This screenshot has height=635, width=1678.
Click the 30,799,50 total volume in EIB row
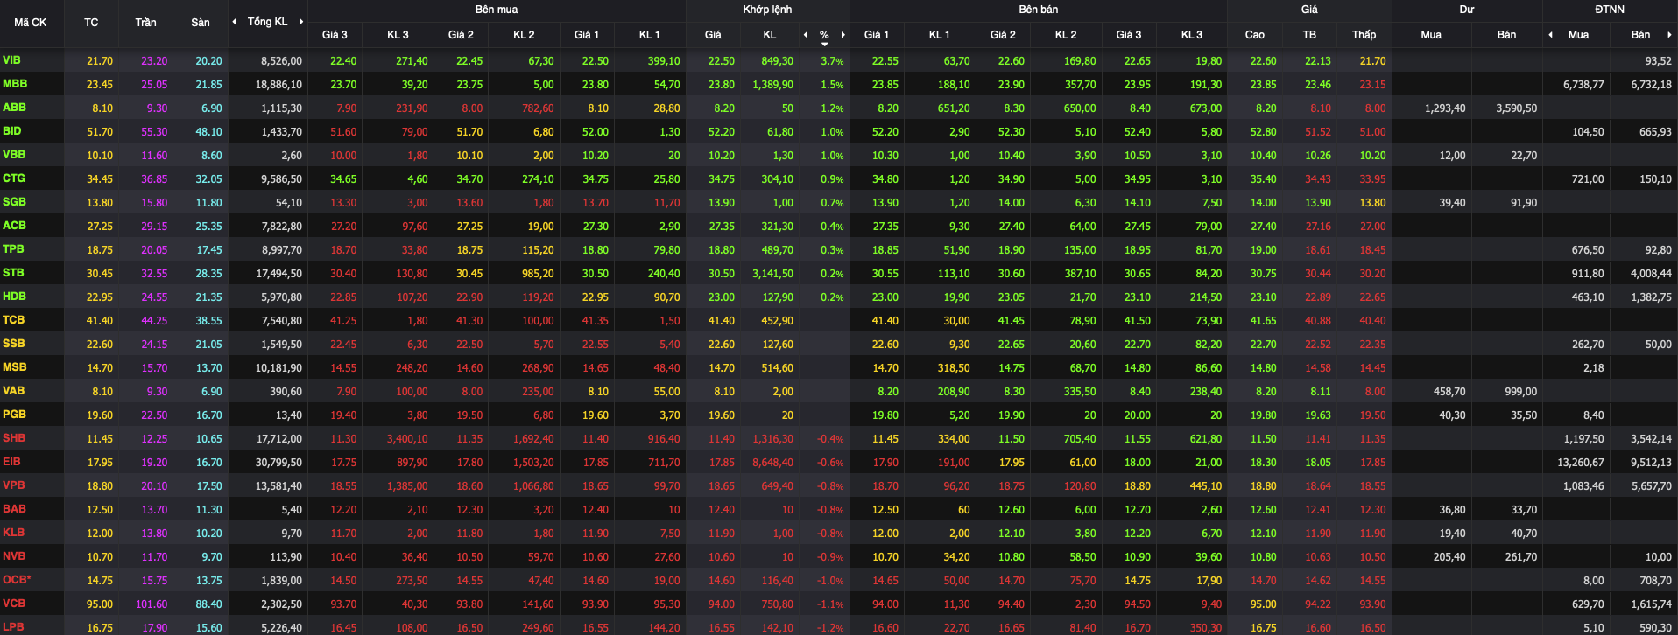(278, 463)
